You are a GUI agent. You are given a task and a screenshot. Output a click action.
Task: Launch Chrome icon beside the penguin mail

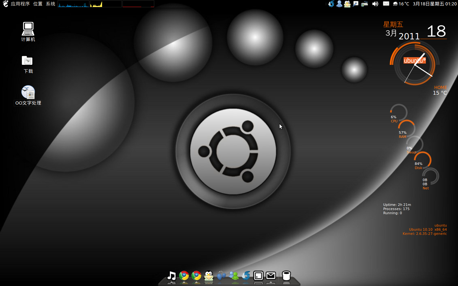pyautogui.click(x=196, y=276)
